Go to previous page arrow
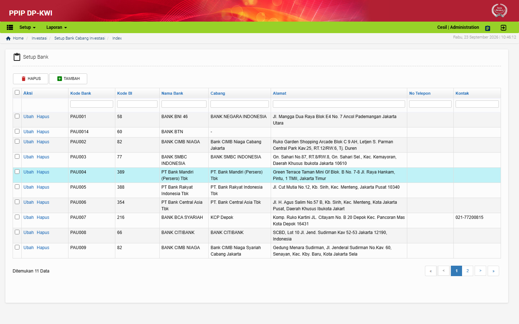Screen dimensions: 519x324 click(444, 271)
